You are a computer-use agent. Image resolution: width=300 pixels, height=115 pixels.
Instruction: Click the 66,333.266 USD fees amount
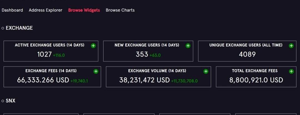[43, 80]
